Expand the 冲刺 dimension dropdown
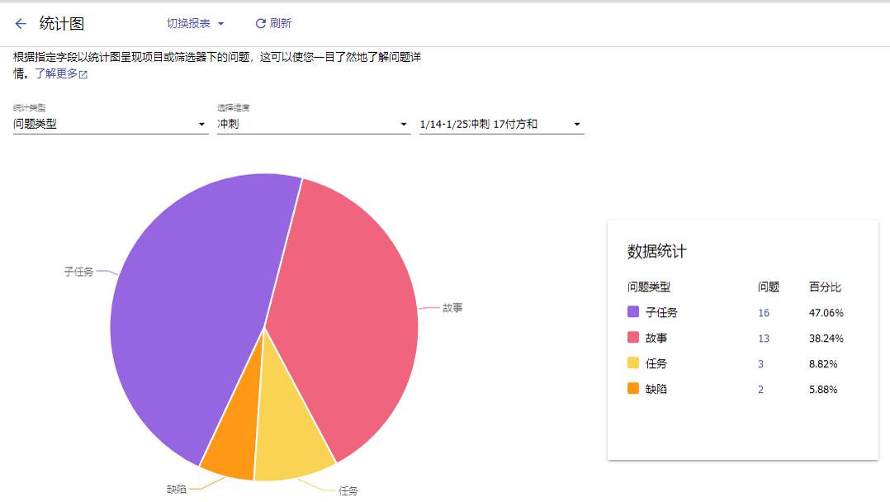Viewport: 890px width, 502px height. click(x=314, y=124)
